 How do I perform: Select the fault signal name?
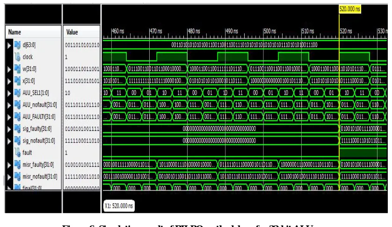(x=27, y=152)
